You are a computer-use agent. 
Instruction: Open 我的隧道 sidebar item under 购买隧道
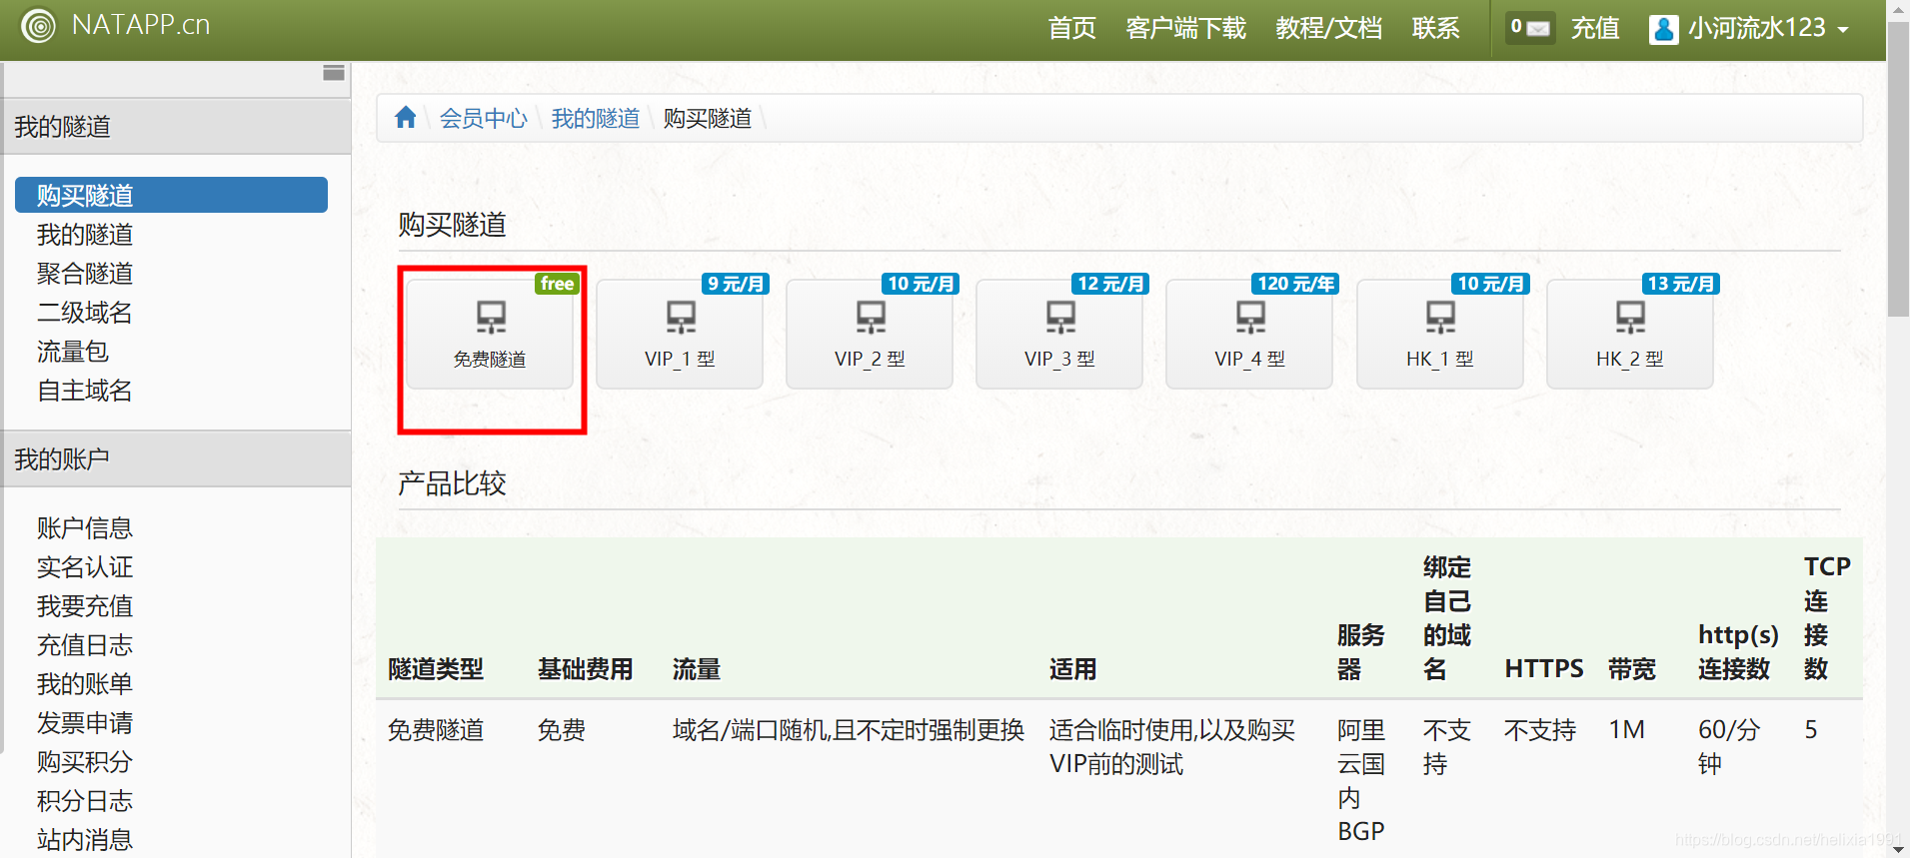click(85, 235)
